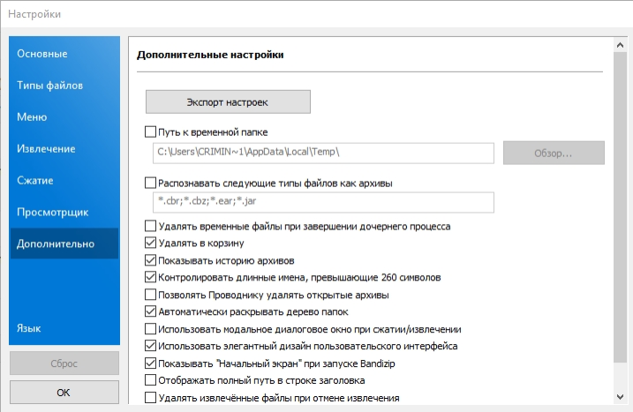Click the temp folder path field
The image size is (633, 412).
coord(321,153)
